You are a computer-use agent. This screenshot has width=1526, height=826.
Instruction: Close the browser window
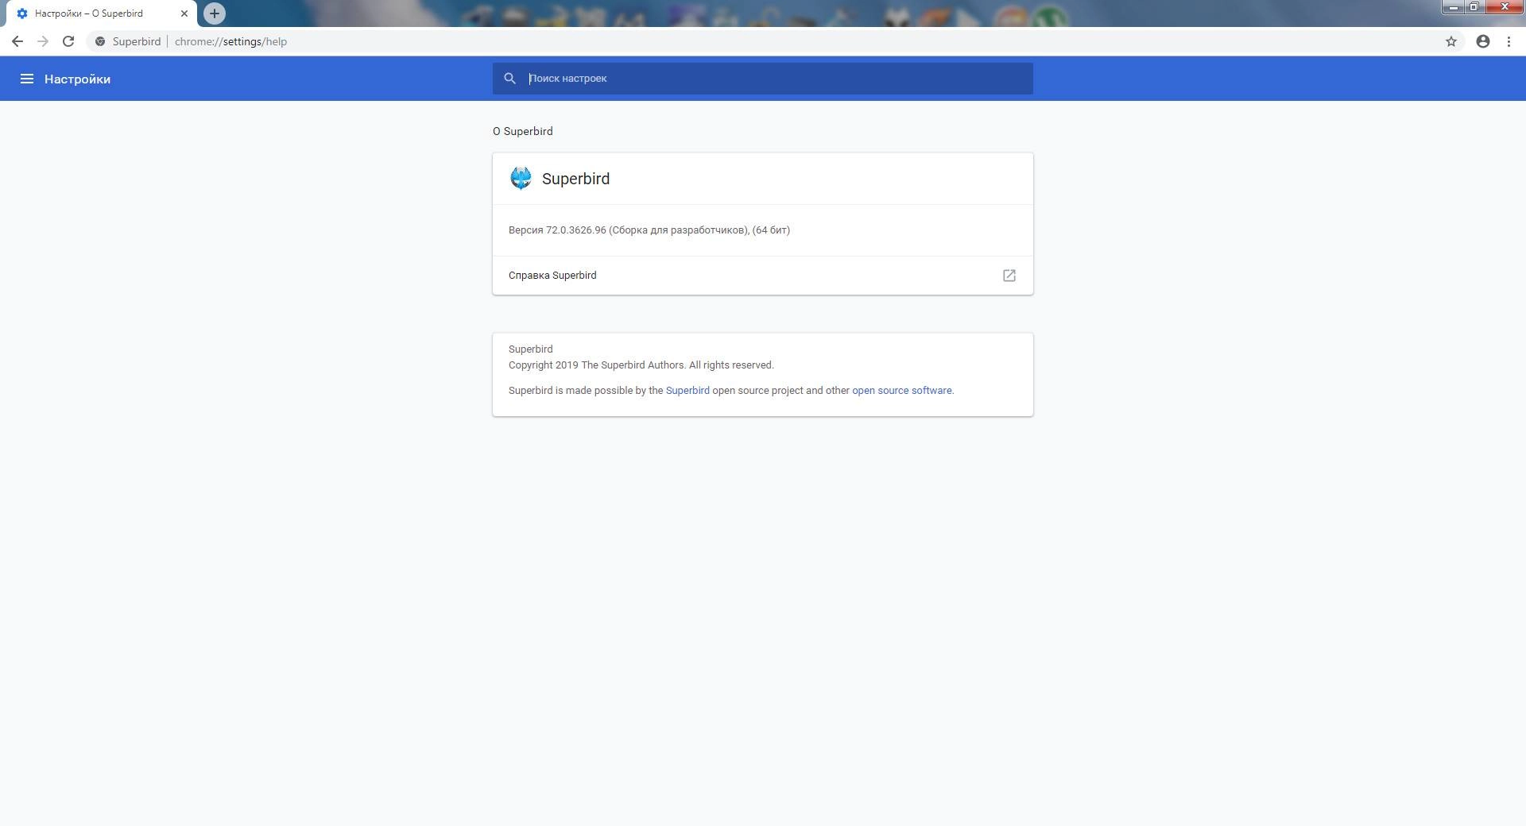coord(1504,7)
